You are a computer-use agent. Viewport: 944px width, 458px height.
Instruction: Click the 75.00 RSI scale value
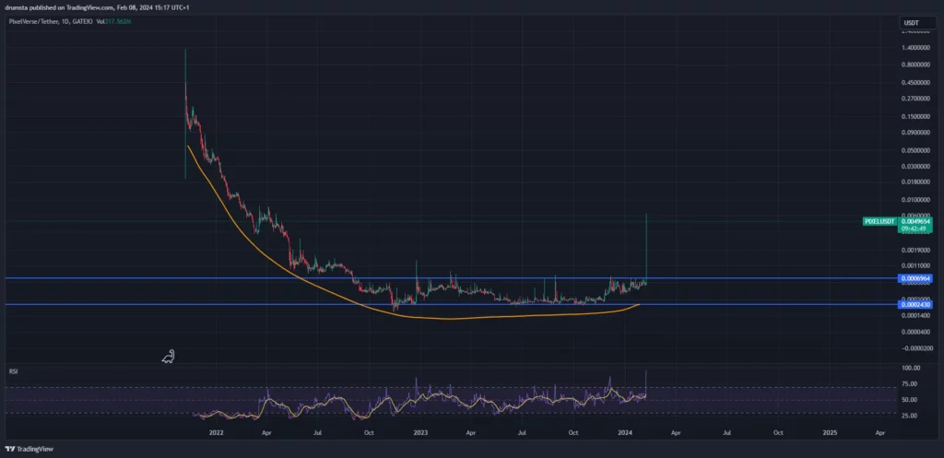click(908, 384)
